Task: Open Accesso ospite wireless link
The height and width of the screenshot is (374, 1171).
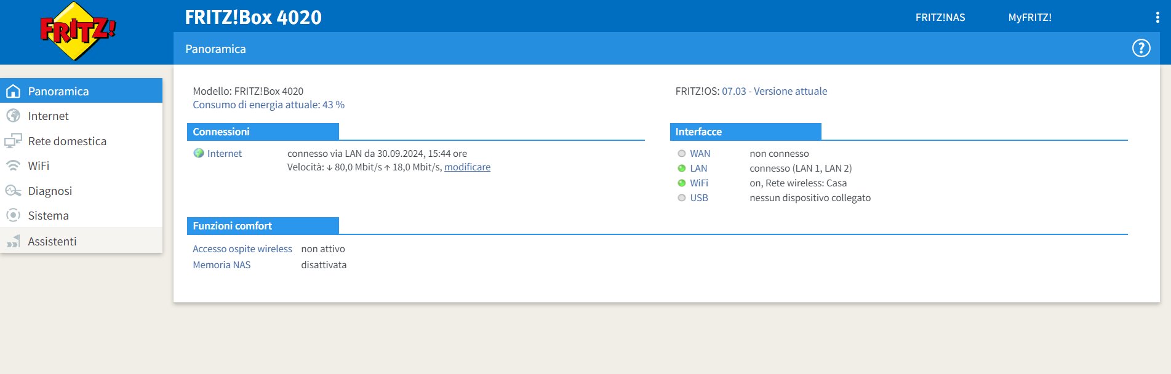Action: tap(242, 249)
